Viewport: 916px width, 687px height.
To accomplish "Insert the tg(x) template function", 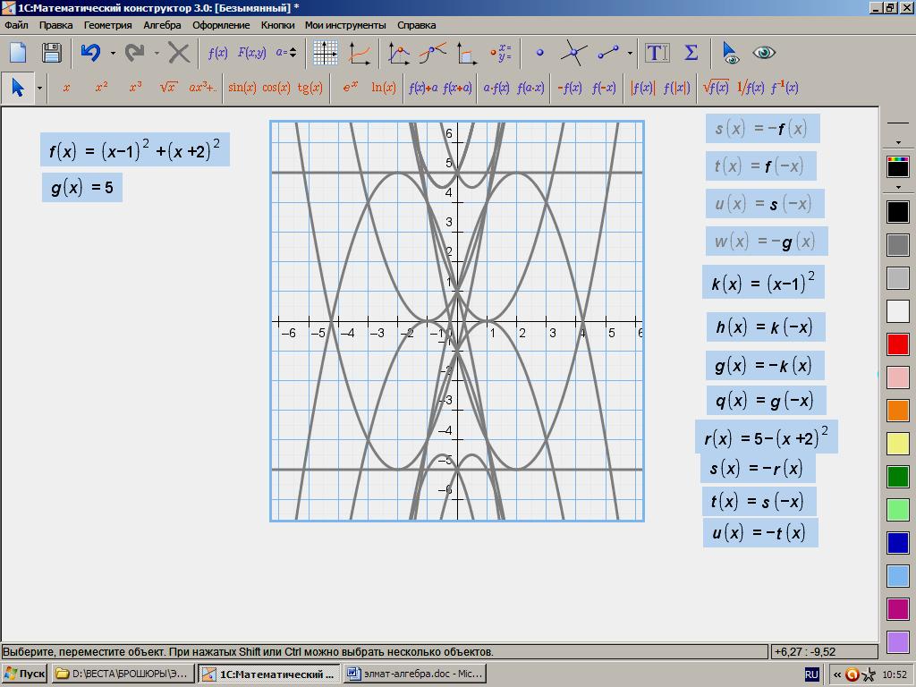I will (310, 88).
